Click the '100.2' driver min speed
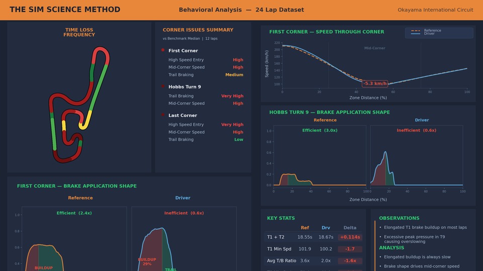 click(326, 249)
